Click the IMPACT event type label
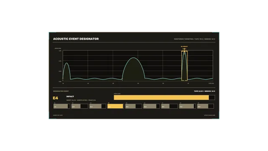 [x=70, y=96]
